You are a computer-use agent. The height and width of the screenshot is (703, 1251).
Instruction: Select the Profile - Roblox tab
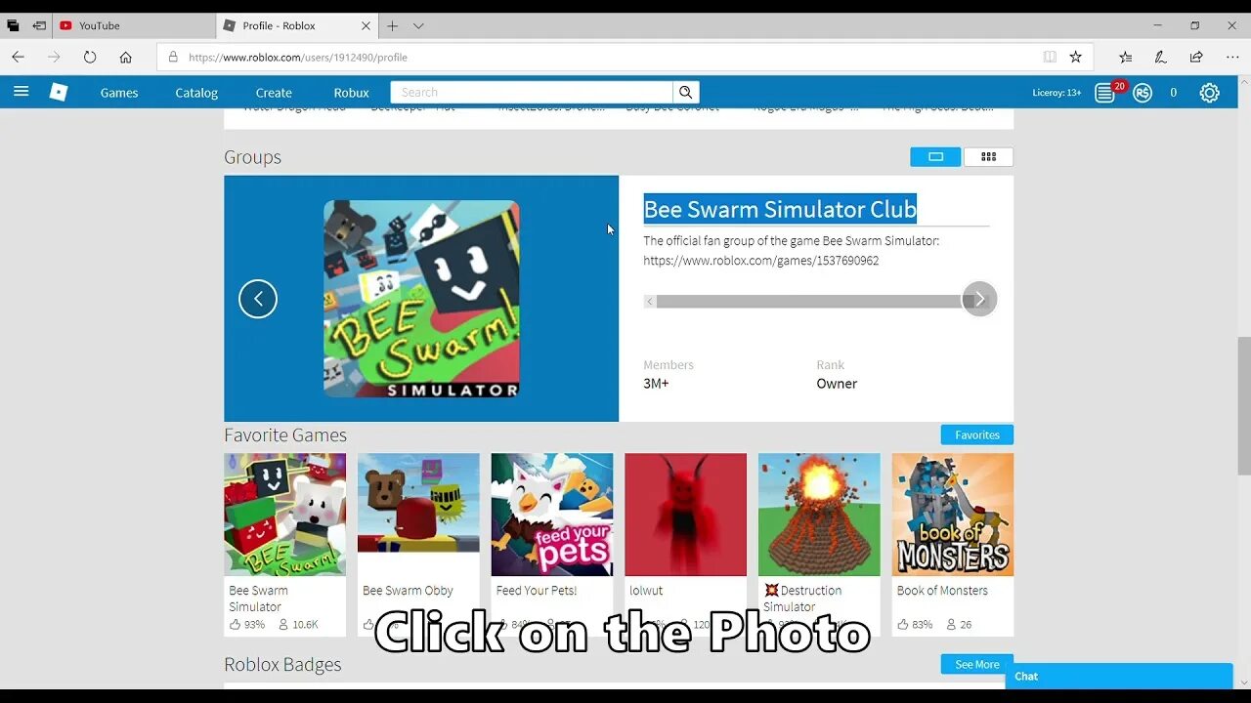[x=298, y=25]
